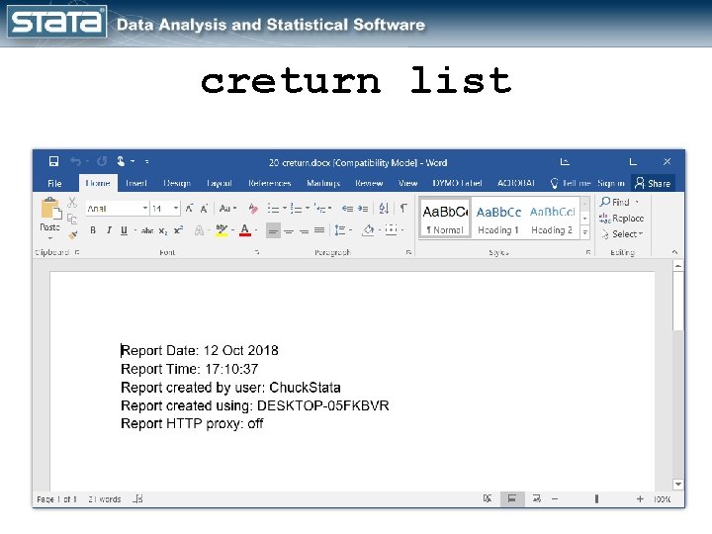Screen dimensions: 712x534
Task: Select the Format Painter brush
Action: (72, 234)
